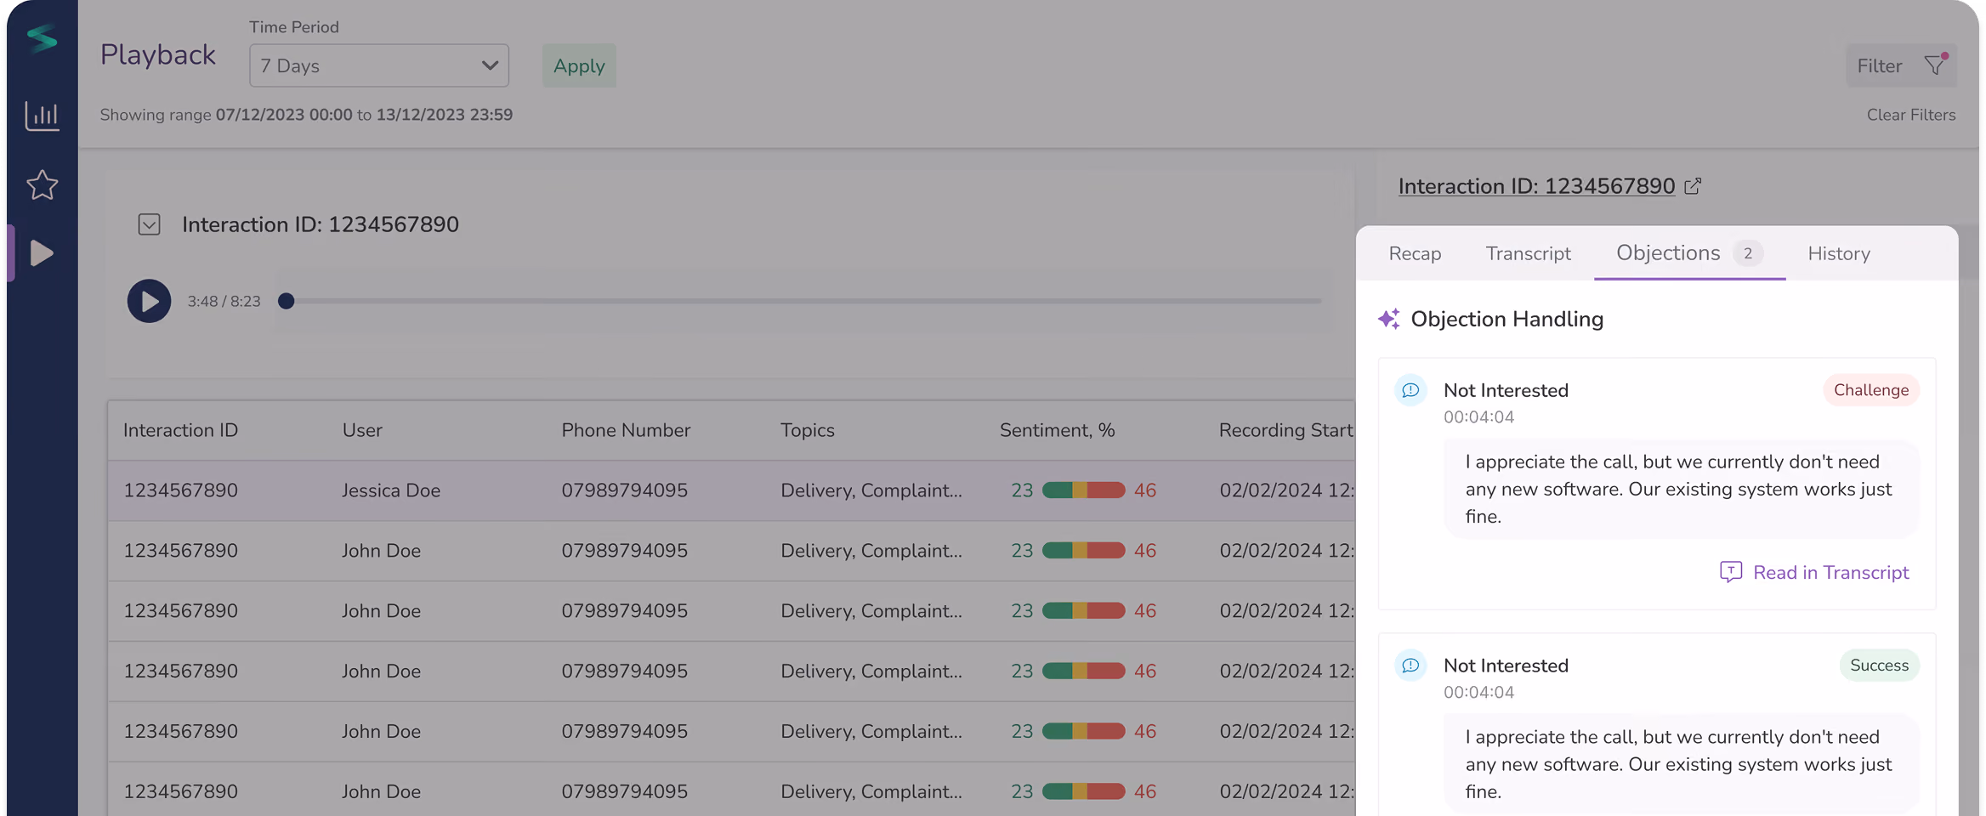The width and height of the screenshot is (1986, 816).
Task: Sort by the Sentiment, % column header
Action: click(1057, 430)
